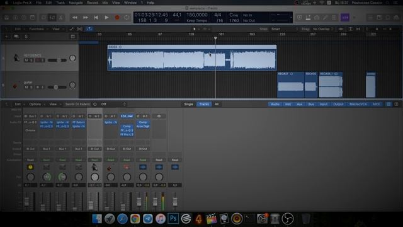Open the LCD display mode arrow
The width and height of the screenshot is (403, 227).
pos(291,18)
